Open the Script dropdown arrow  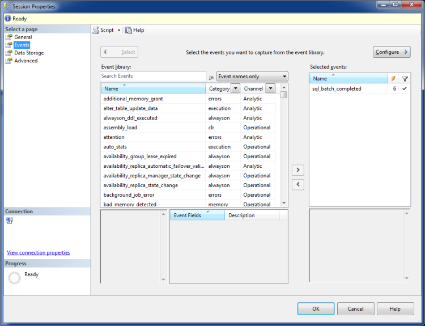[119, 31]
